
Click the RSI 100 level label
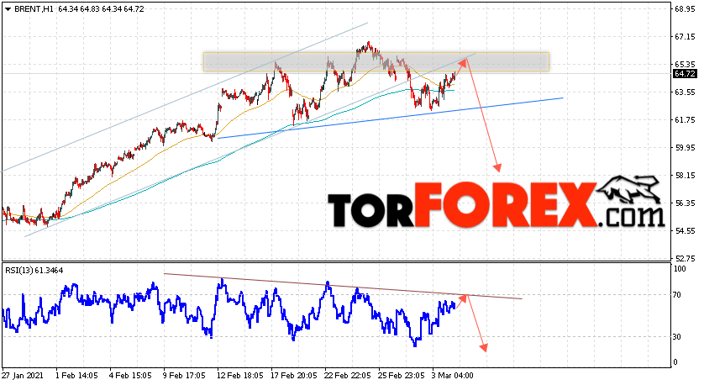pos(680,269)
